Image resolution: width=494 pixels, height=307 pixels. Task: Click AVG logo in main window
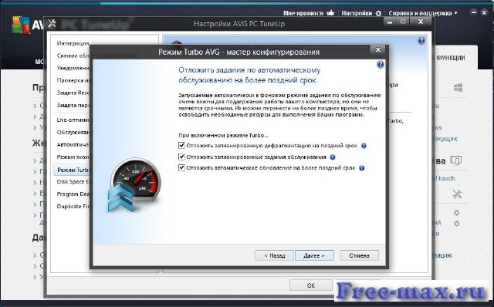tap(22, 25)
